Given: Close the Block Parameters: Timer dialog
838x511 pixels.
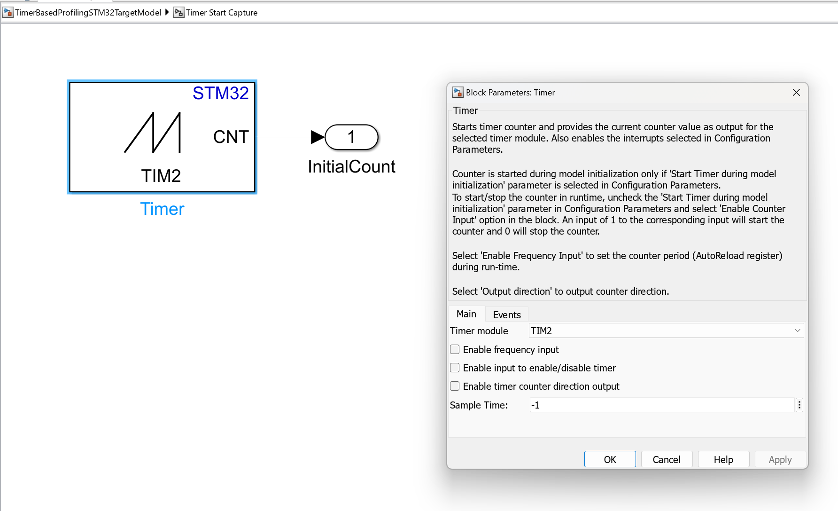Looking at the screenshot, I should tap(796, 93).
